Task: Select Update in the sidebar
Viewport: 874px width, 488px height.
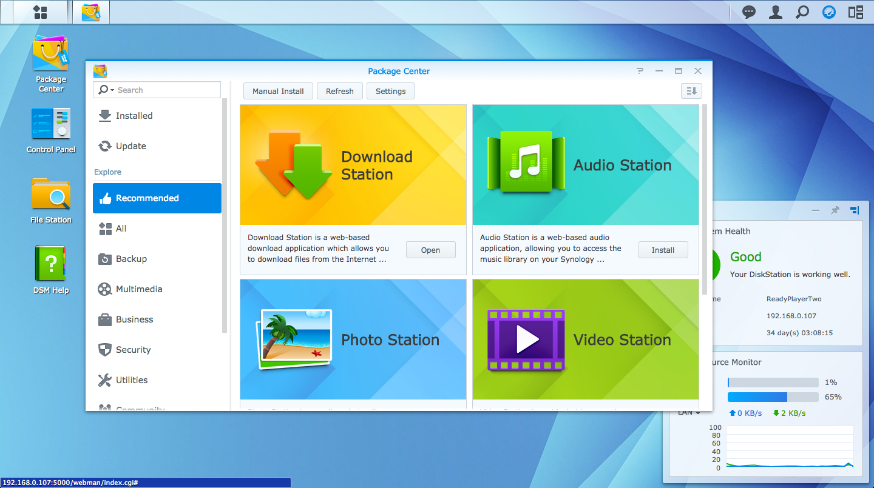Action: click(x=157, y=146)
